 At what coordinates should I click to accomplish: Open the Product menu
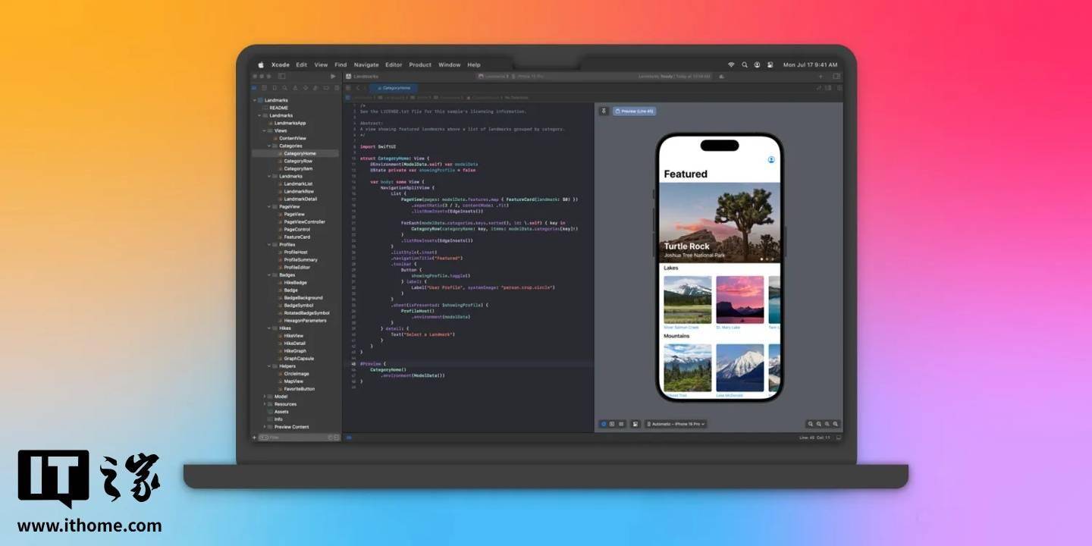tap(420, 64)
